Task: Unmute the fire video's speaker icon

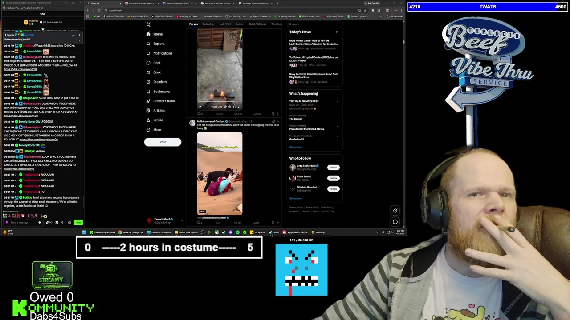Action: click(x=225, y=107)
